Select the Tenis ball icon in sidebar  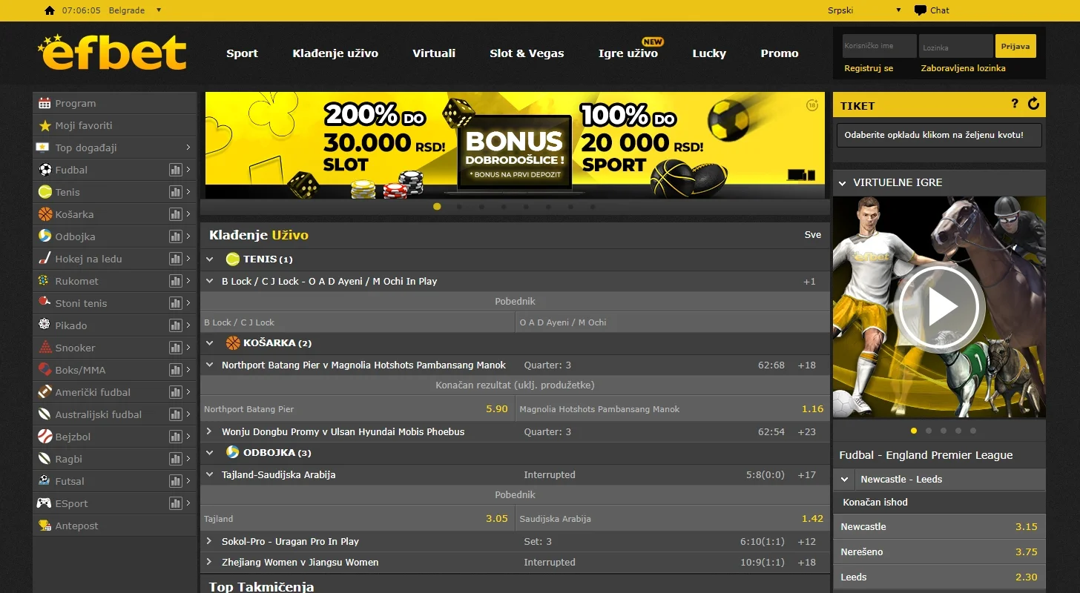[x=45, y=192]
